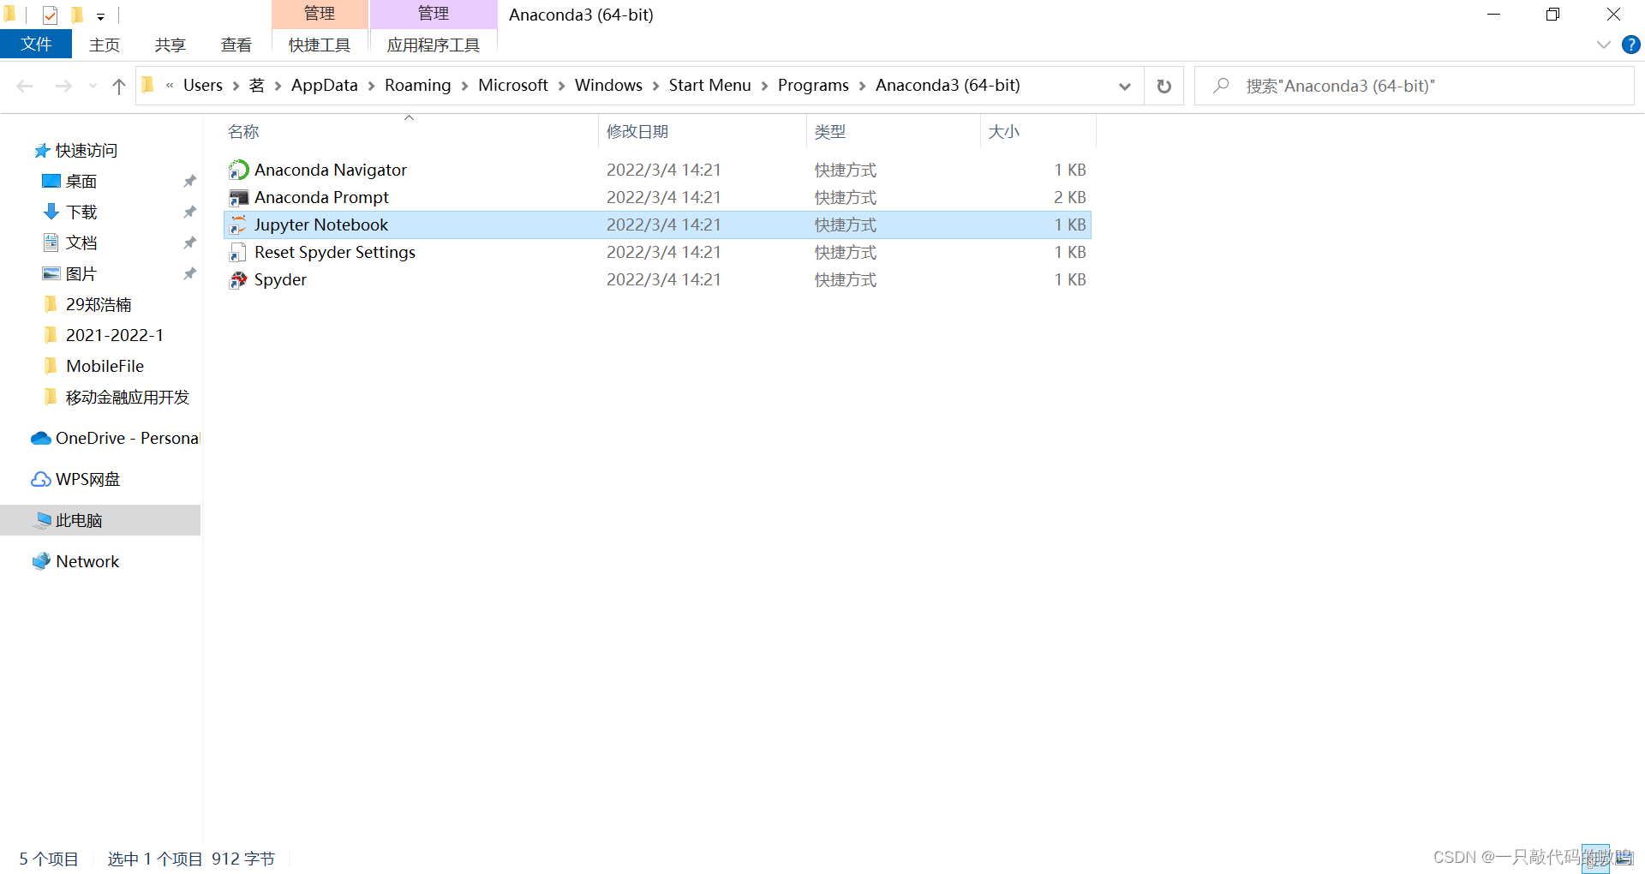Viewport: 1645px width, 874px height.
Task: Click the Spyder application icon
Action: [238, 280]
